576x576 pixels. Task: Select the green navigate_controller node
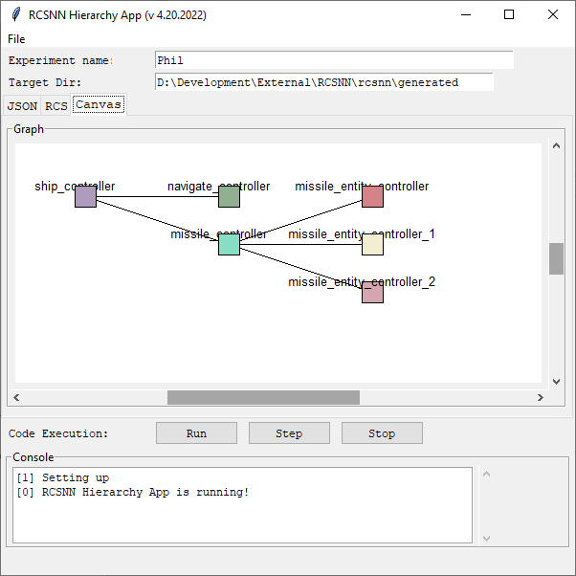[229, 197]
